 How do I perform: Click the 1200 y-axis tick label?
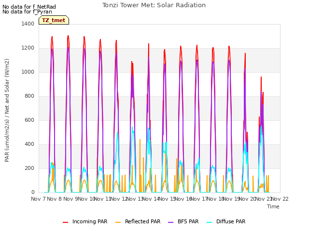[28, 48]
